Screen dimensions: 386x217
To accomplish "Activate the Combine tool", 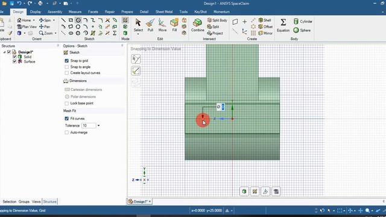I will click(198, 25).
